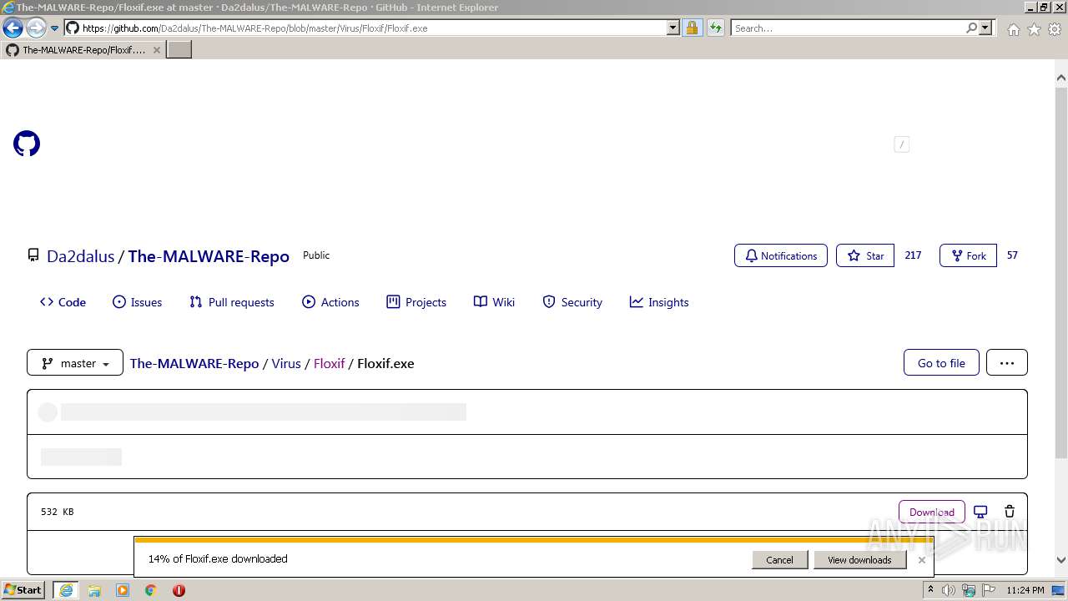Show hidden tray icons arrow
The height and width of the screenshot is (601, 1068).
click(x=930, y=589)
